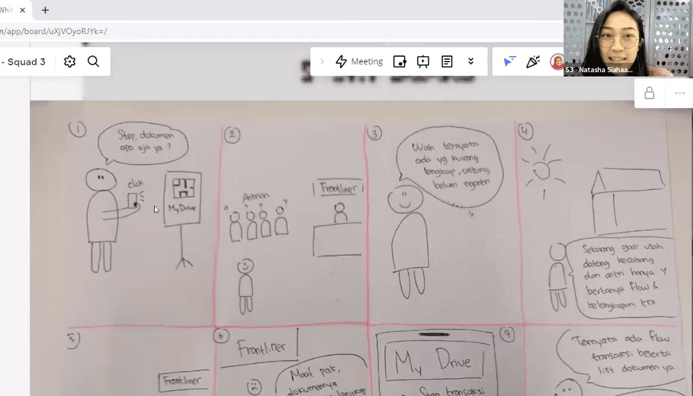Viewport: 693px width, 396px height.
Task: Click collaborator avatar in toolbar
Action: coord(557,62)
